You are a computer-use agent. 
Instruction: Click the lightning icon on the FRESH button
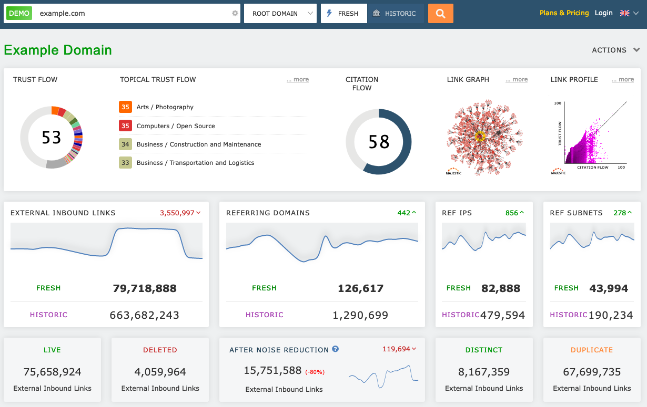(x=329, y=13)
